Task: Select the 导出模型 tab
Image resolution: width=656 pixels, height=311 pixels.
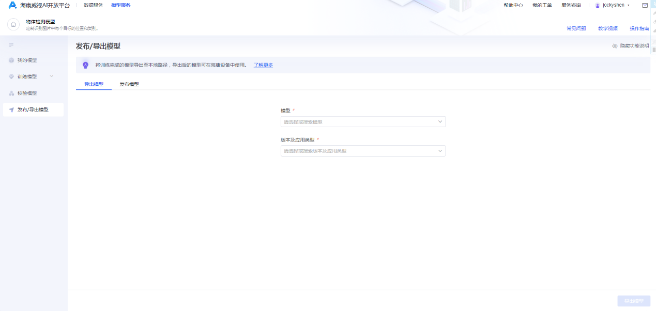Action: click(x=94, y=84)
